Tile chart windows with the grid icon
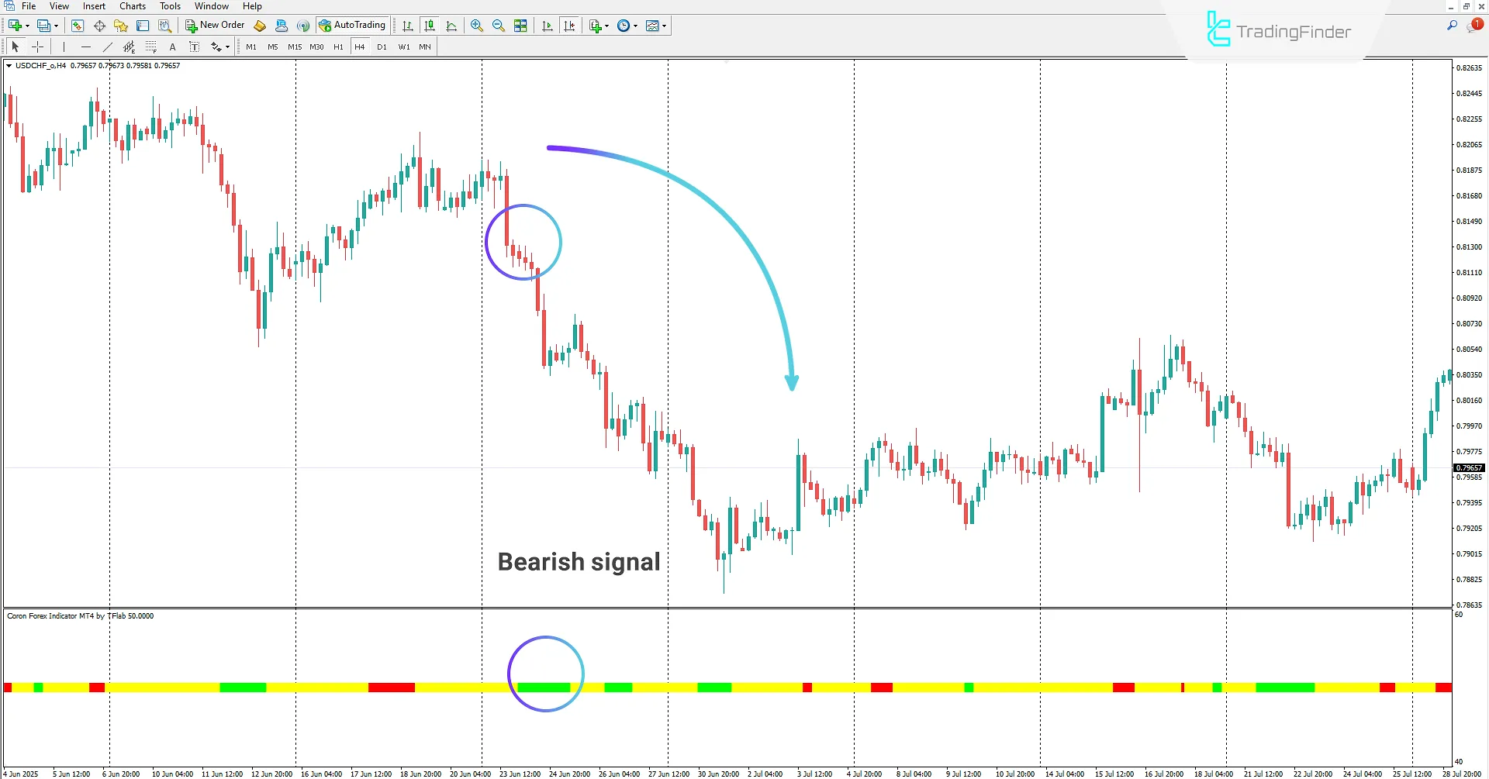 [520, 26]
